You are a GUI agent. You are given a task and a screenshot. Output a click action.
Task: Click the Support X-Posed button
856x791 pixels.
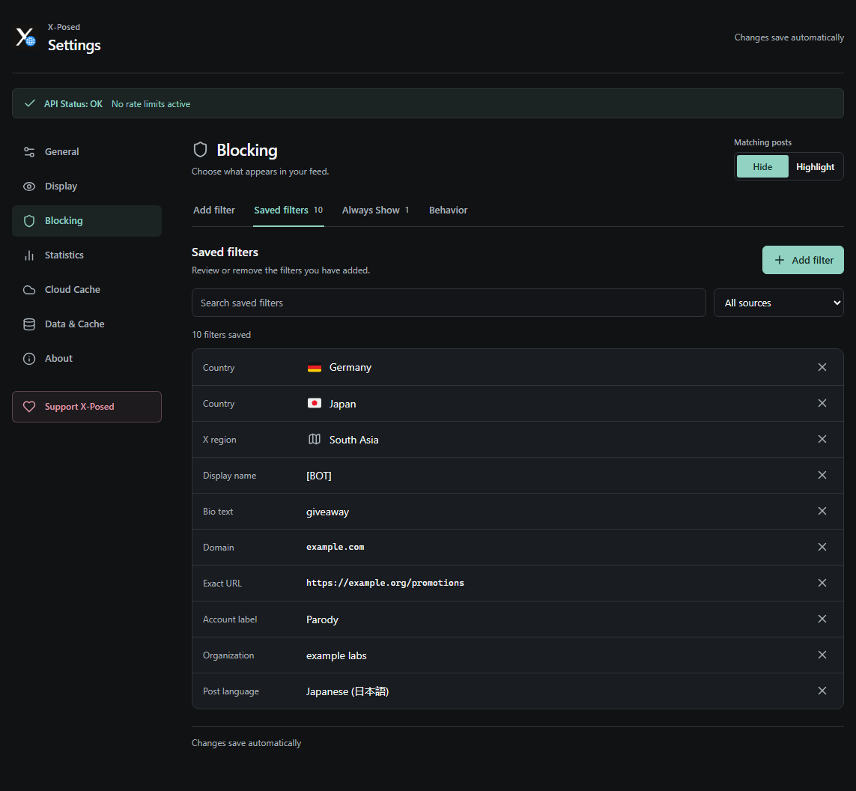(x=87, y=407)
